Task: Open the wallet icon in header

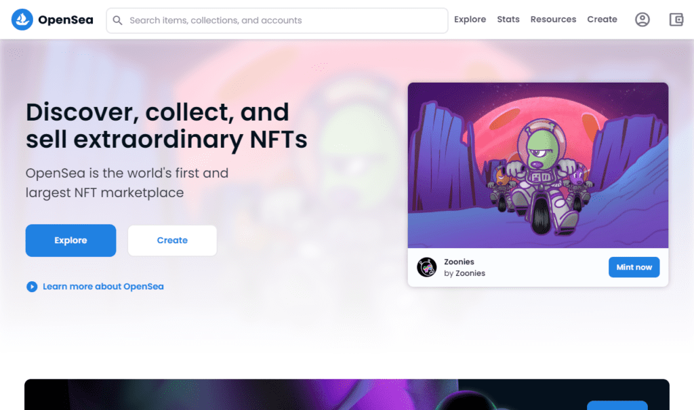Action: 676,20
